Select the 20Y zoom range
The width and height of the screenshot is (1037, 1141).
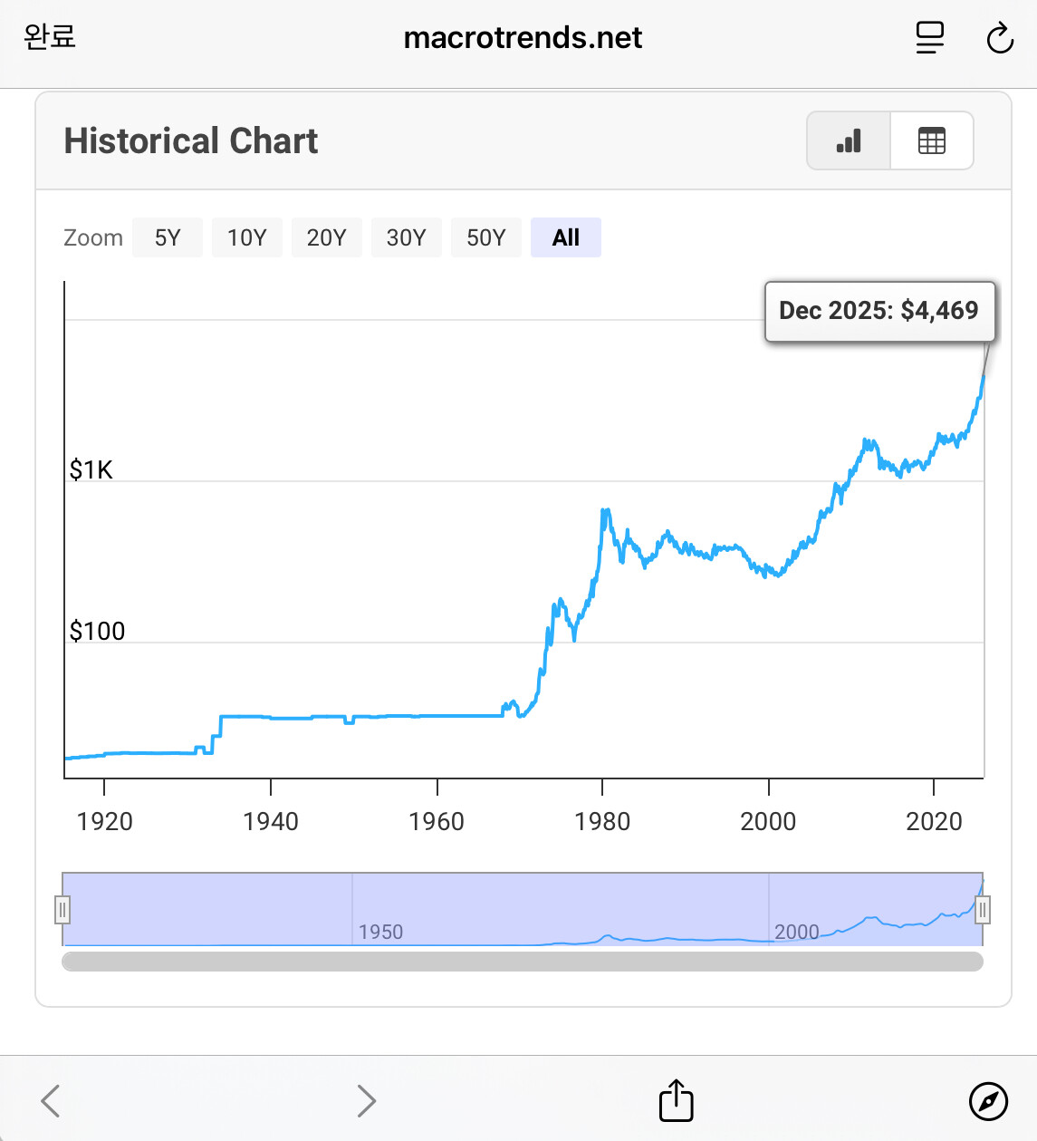point(326,237)
